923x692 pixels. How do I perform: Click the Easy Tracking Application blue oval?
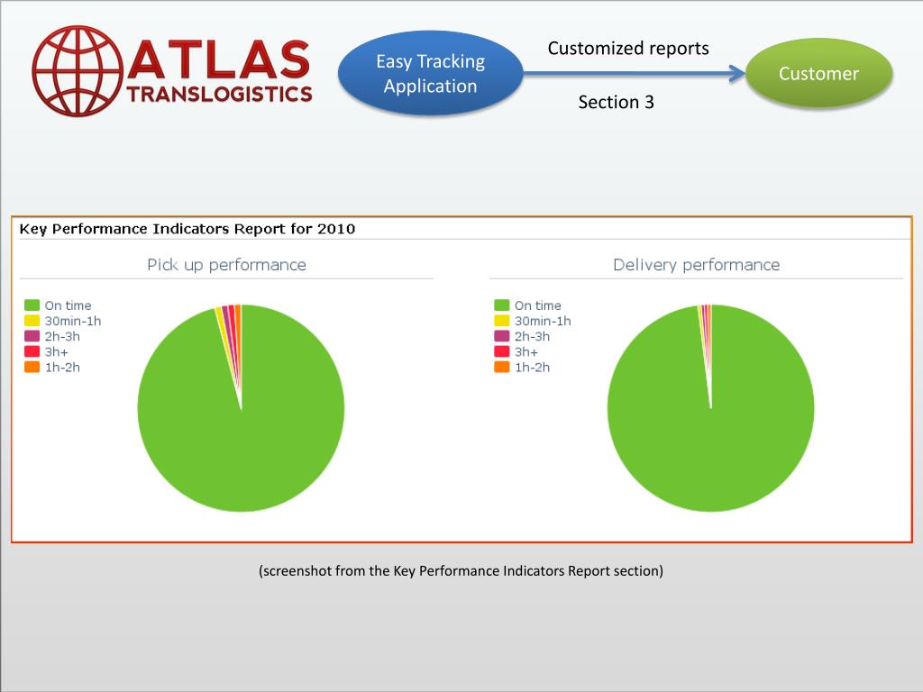pyautogui.click(x=430, y=73)
